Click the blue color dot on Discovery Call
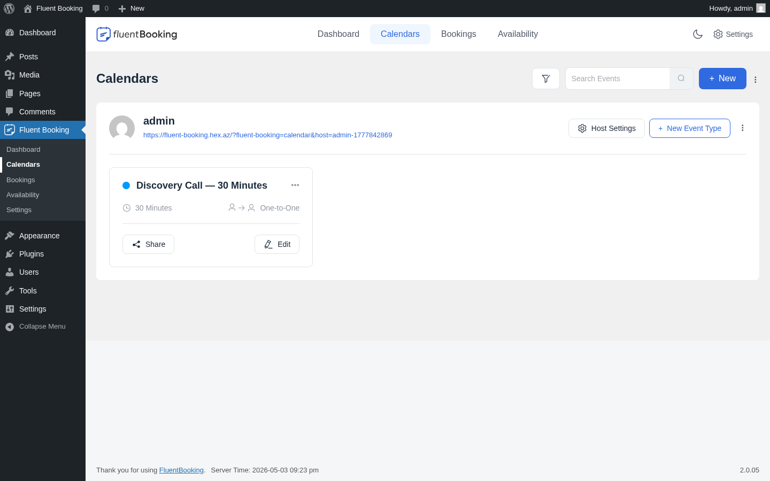 click(x=126, y=185)
